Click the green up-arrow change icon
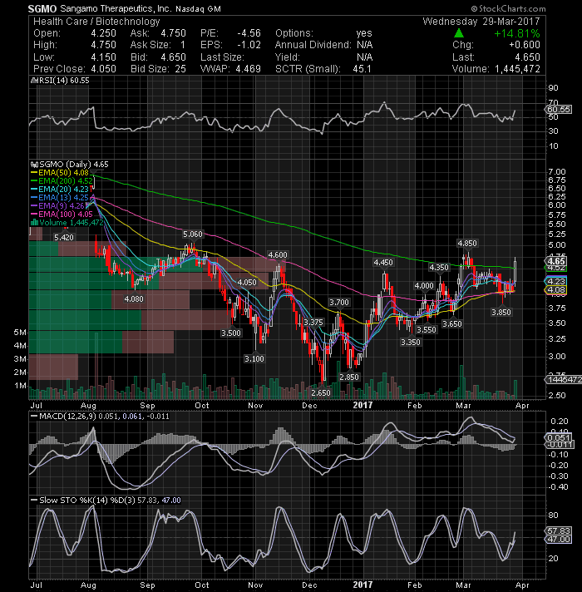 459,33
